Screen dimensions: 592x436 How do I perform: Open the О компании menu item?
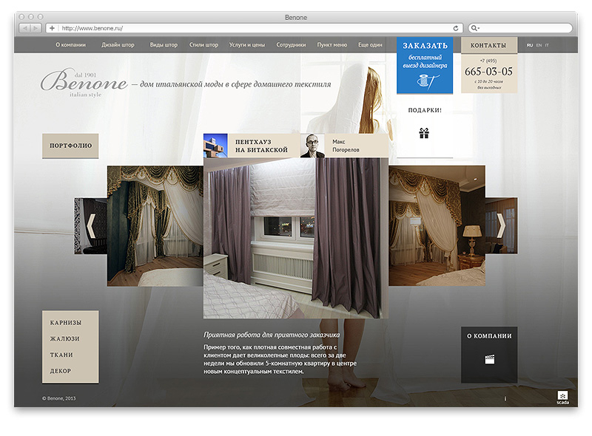coord(70,45)
